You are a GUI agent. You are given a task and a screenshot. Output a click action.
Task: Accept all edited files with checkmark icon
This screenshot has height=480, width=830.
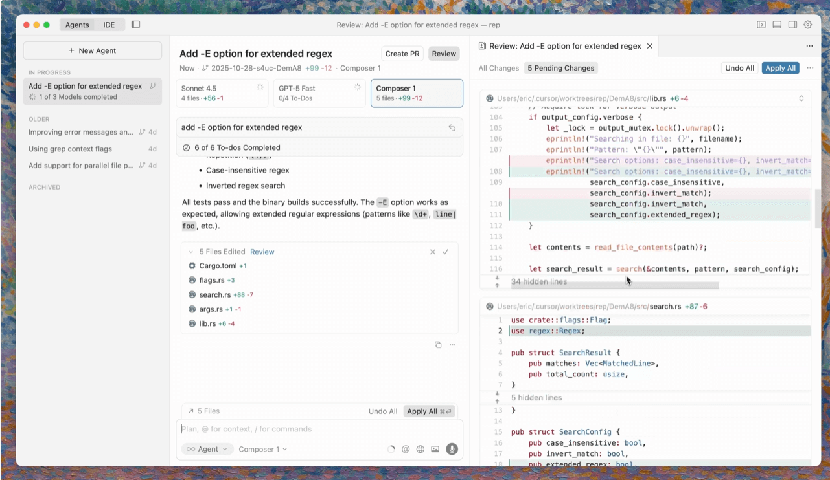tap(446, 252)
